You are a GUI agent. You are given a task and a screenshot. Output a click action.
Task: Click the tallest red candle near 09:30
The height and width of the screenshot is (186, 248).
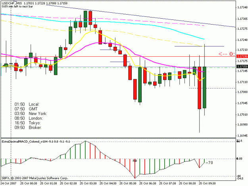pyautogui.click(x=200, y=88)
